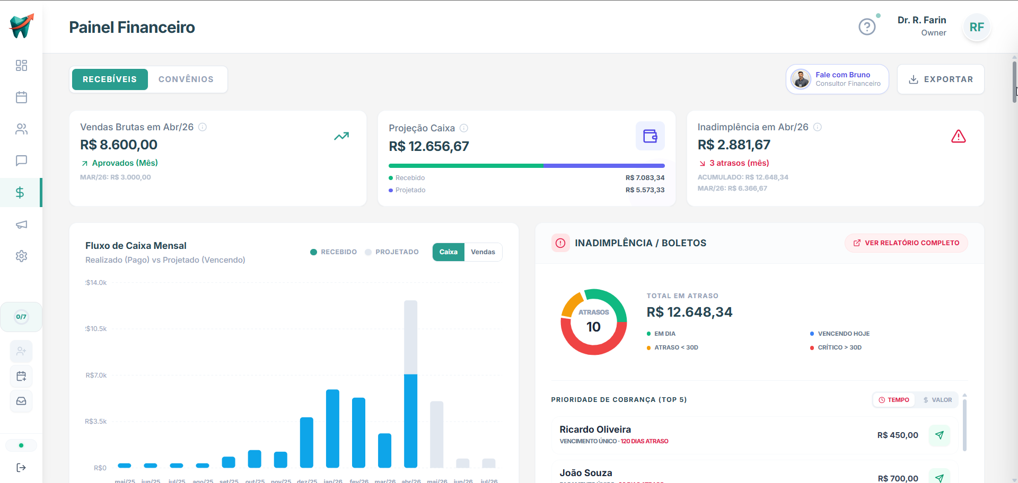
Task: Select Caixa chart toggle
Action: 449,252
